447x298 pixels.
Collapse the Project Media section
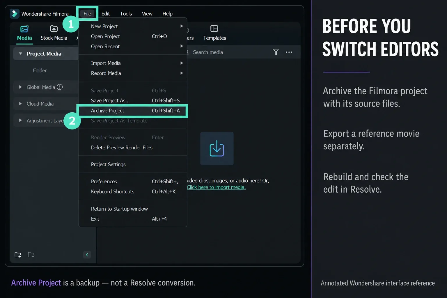click(20, 54)
